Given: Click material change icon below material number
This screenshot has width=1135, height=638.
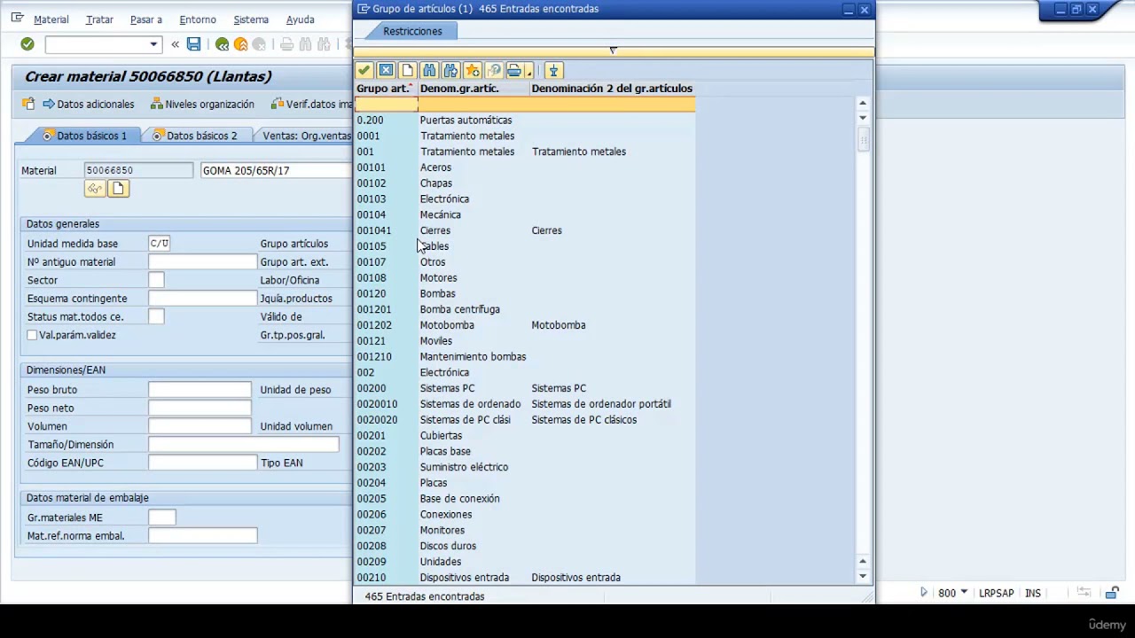Looking at the screenshot, I should (x=95, y=188).
